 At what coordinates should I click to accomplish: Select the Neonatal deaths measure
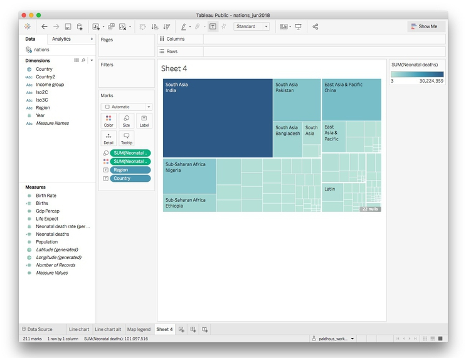[52, 234]
